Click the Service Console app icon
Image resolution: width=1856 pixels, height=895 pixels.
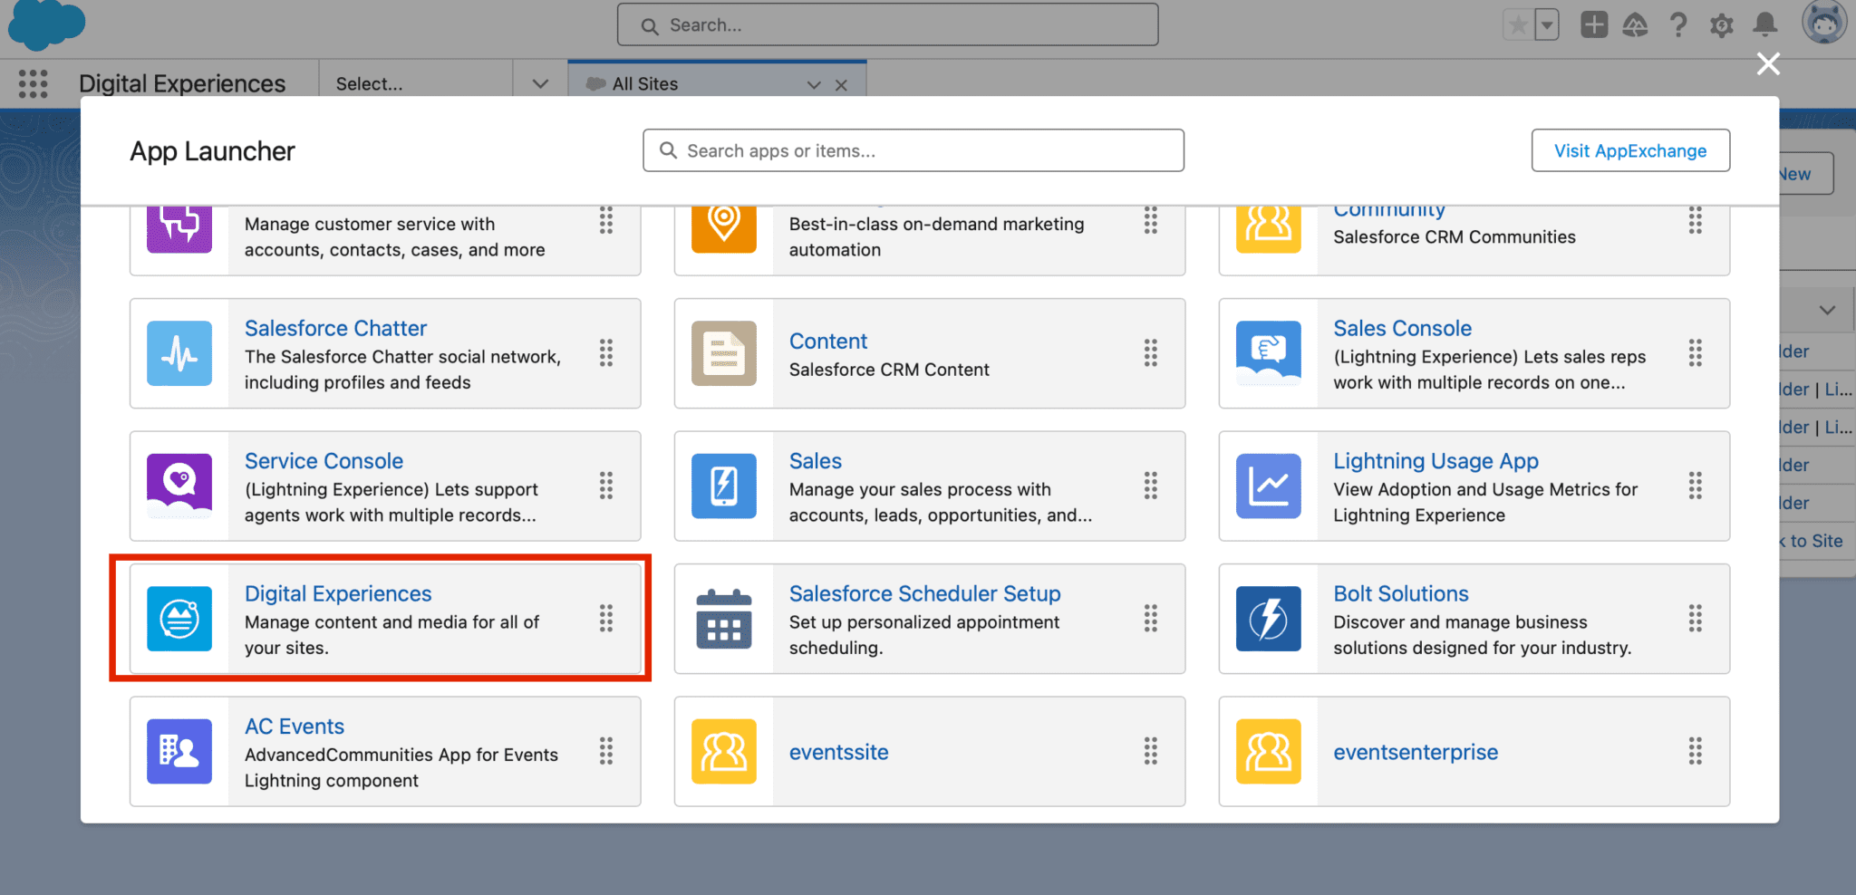[179, 486]
